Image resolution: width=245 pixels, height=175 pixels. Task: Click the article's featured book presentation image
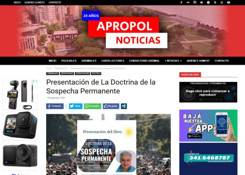pos(108,144)
